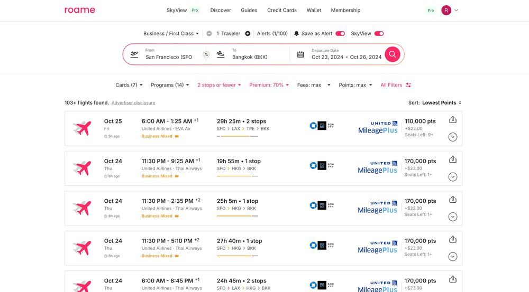
Task: Click United MileagePlus logo on 27h 40m flight
Action: pyautogui.click(x=378, y=247)
